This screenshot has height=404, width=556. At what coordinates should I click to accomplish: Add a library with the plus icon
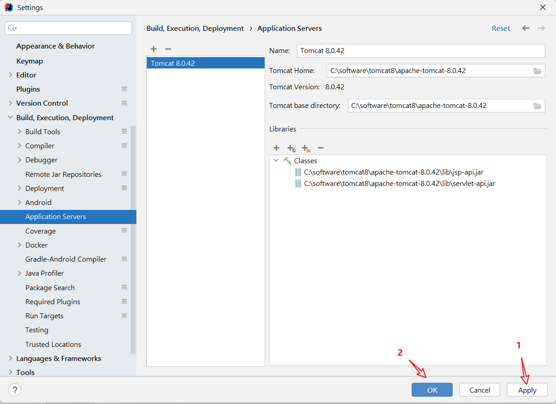pyautogui.click(x=276, y=148)
